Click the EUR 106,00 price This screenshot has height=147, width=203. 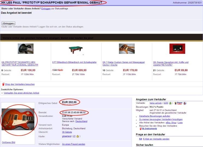28,70
